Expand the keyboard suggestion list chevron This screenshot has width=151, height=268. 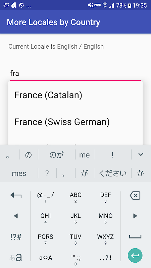pyautogui.click(x=141, y=154)
